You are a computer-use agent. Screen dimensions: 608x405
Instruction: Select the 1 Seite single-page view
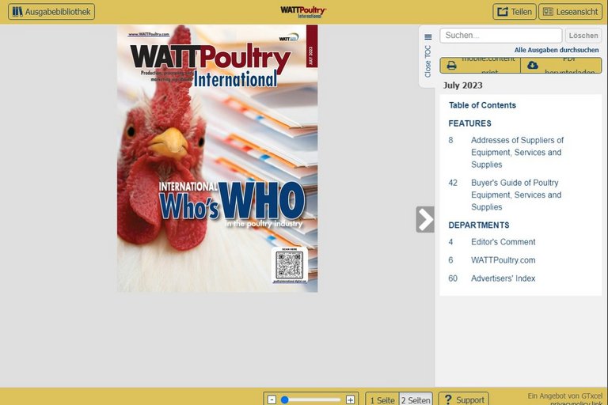[382, 399]
